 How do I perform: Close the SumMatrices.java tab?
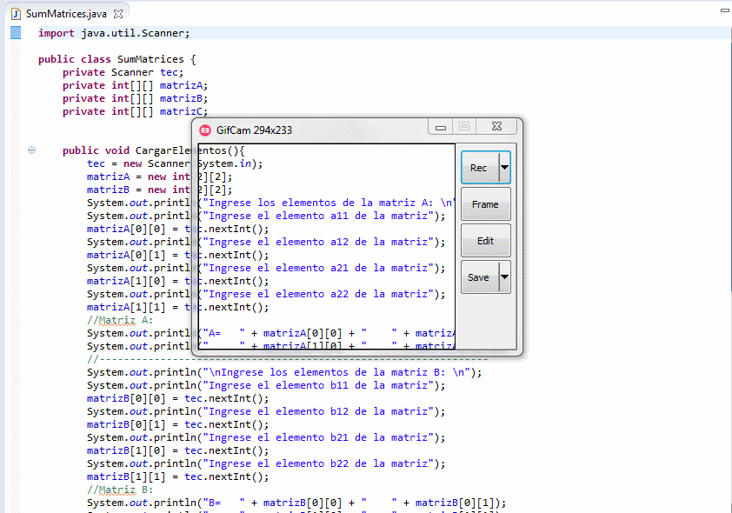118,14
